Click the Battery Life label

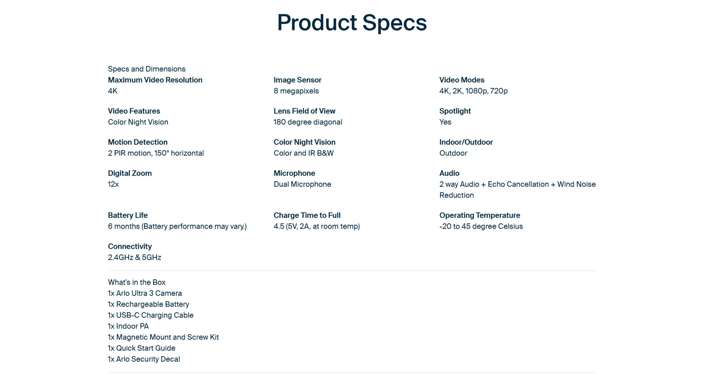[128, 215]
